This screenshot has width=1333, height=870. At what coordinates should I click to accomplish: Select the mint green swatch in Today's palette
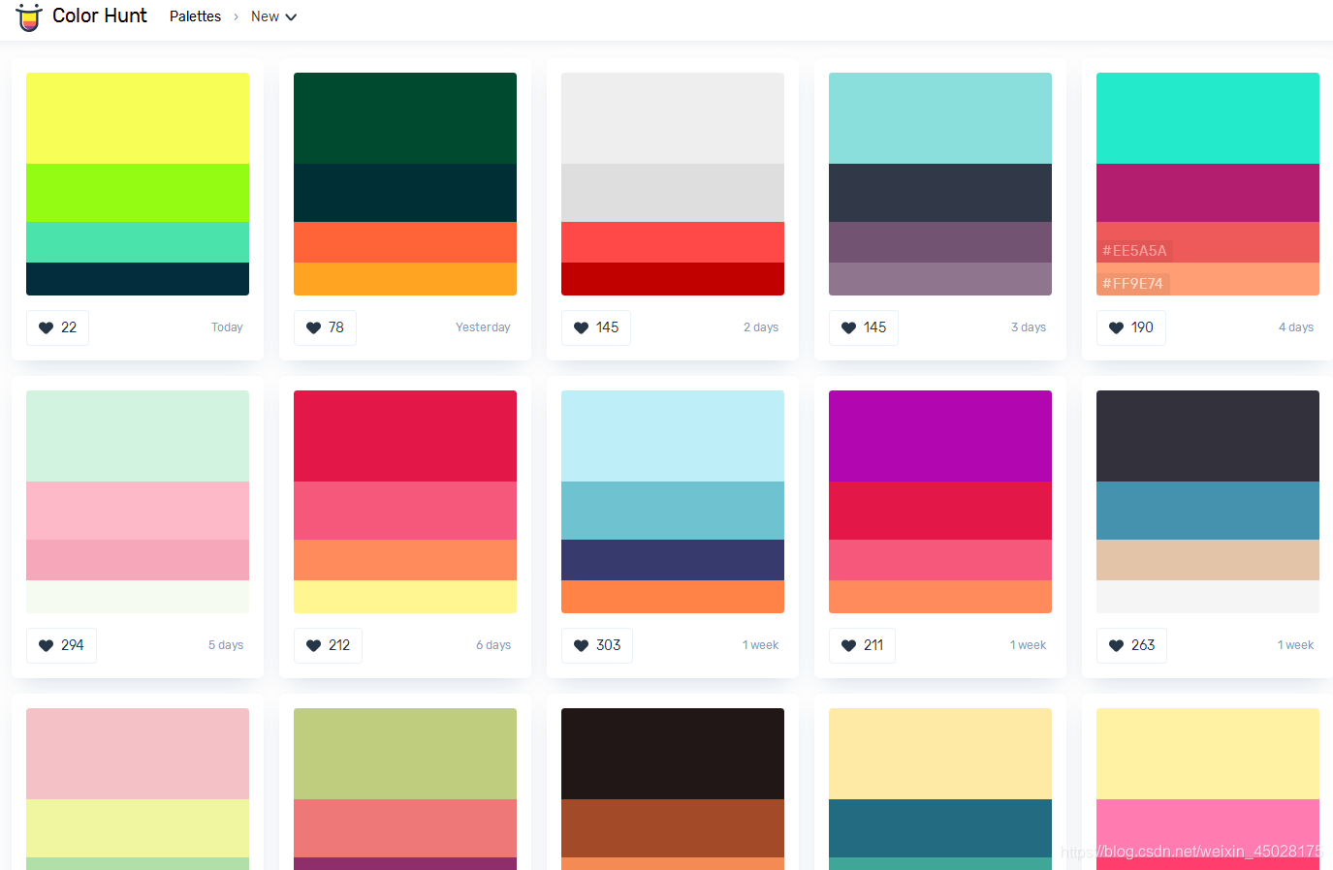[x=138, y=242]
